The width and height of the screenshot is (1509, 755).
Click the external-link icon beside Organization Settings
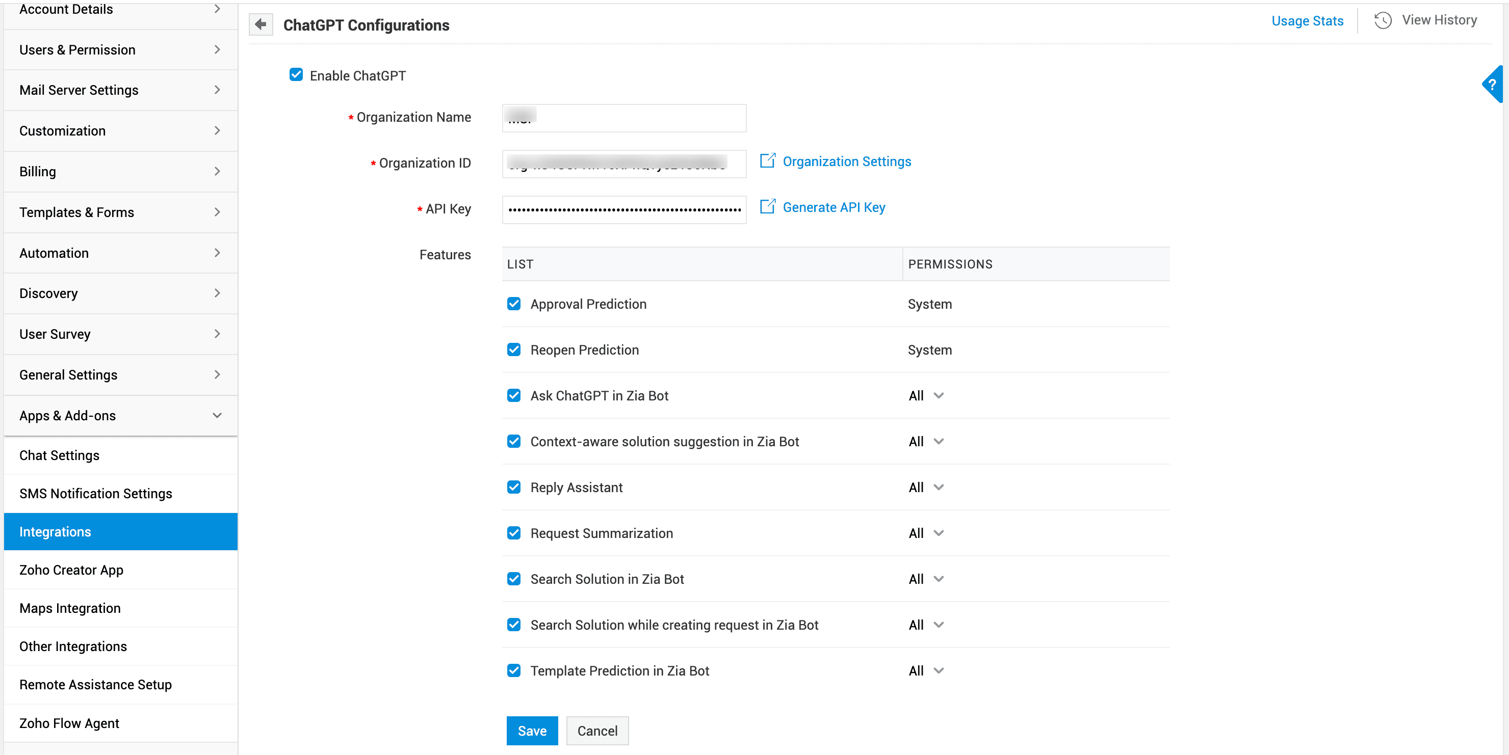(767, 161)
